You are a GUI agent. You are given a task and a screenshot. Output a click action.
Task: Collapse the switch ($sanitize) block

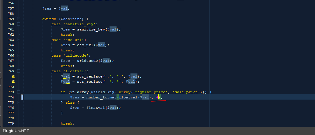tap(19, 19)
